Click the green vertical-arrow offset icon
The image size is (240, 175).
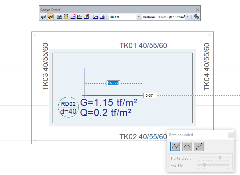(79, 17)
